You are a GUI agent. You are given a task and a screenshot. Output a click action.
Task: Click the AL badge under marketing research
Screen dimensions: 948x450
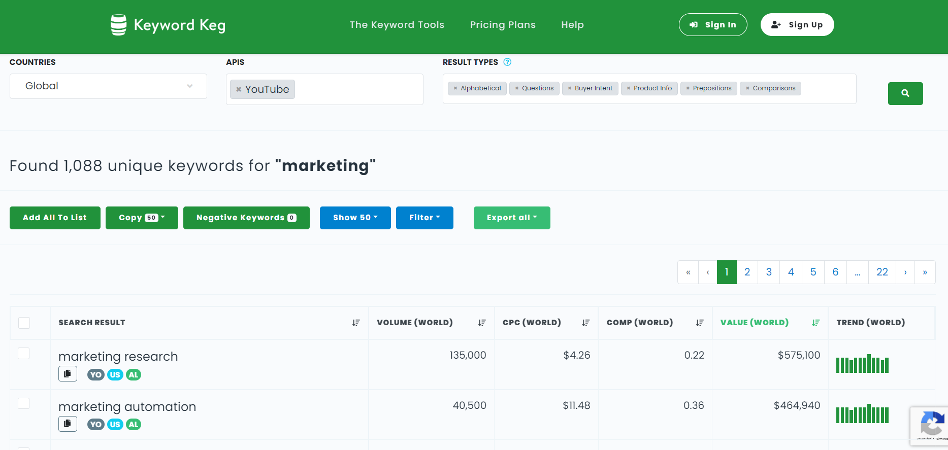134,375
